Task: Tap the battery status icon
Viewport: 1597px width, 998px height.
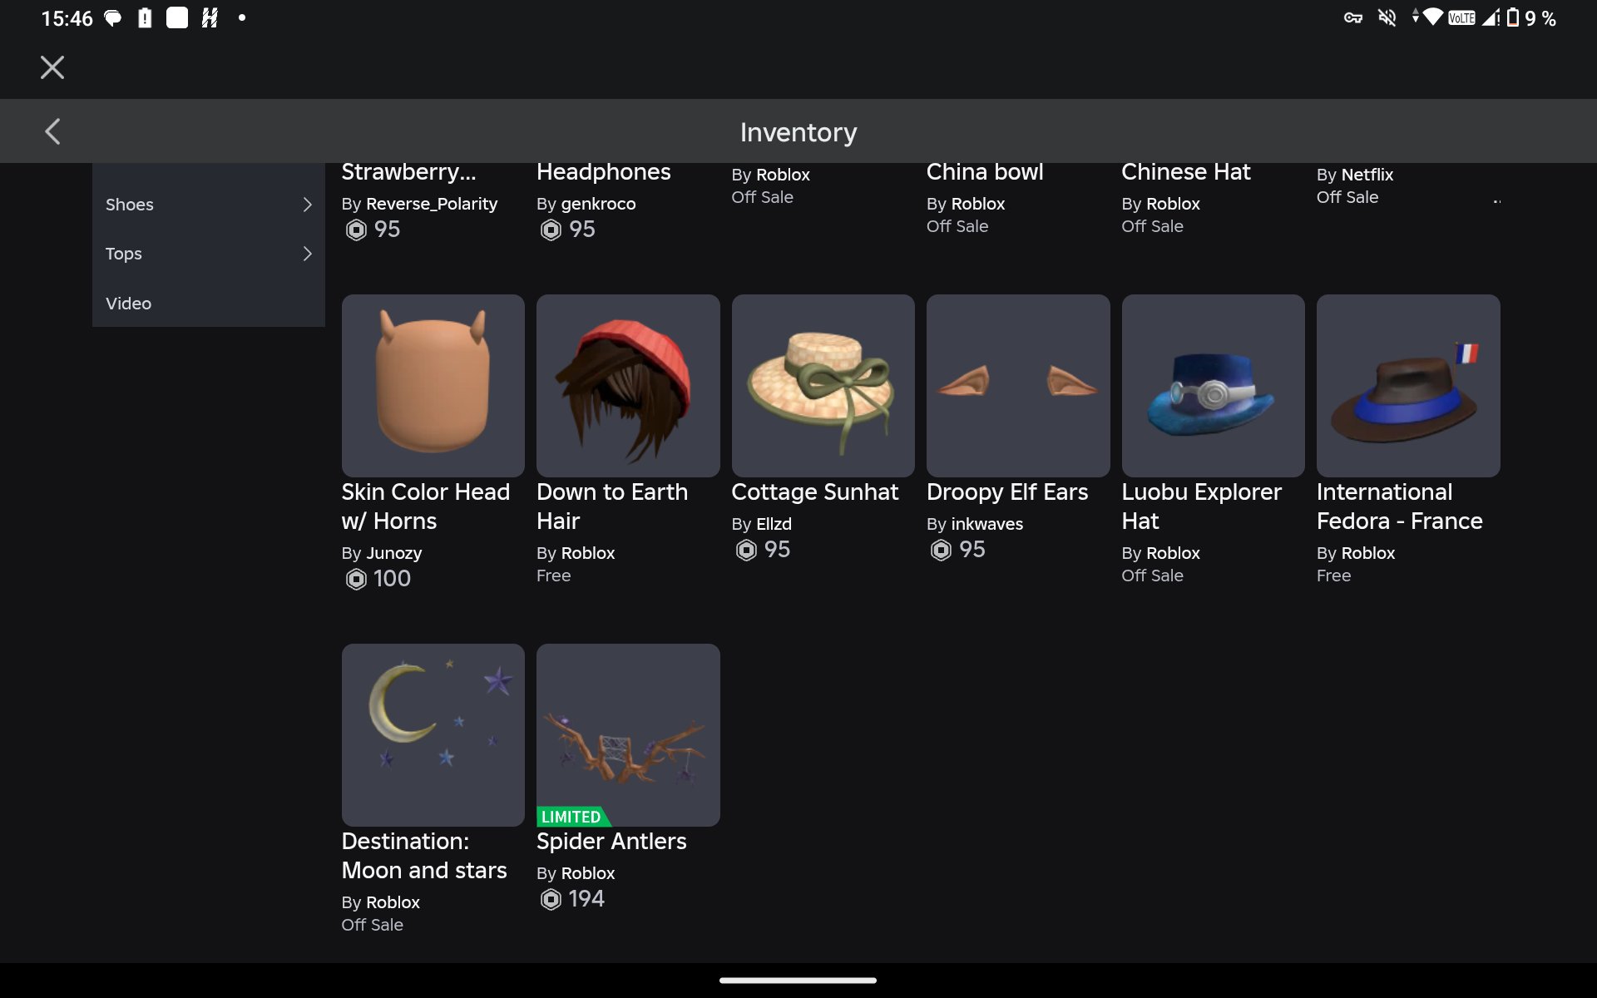Action: pos(1513,17)
